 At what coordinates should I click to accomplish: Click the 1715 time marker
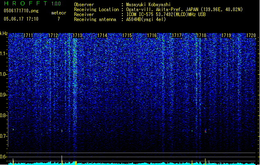127,35
